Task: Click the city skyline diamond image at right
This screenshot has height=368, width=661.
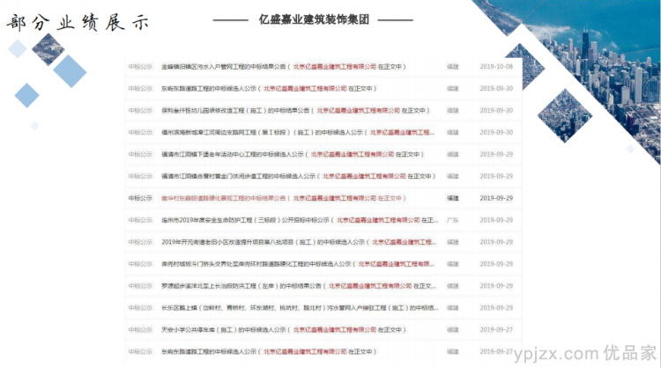Action: (565, 115)
